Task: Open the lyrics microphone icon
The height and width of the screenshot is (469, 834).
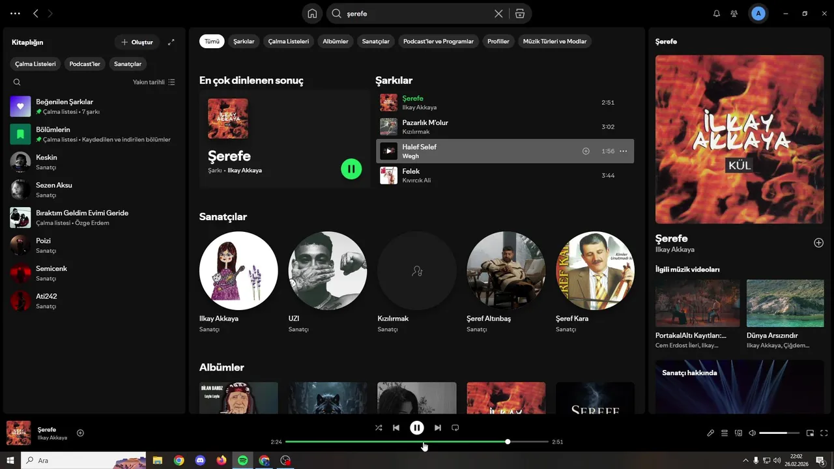Action: 711,433
